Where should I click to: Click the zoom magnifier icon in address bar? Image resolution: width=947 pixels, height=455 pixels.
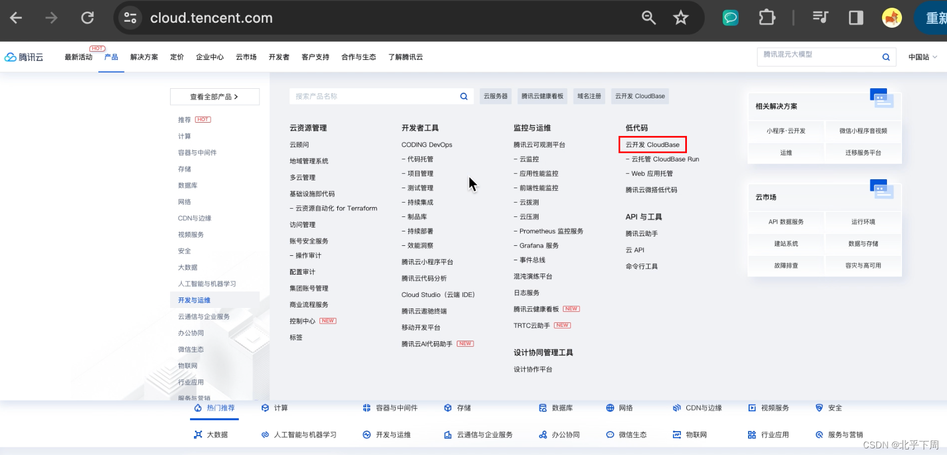pyautogui.click(x=649, y=18)
